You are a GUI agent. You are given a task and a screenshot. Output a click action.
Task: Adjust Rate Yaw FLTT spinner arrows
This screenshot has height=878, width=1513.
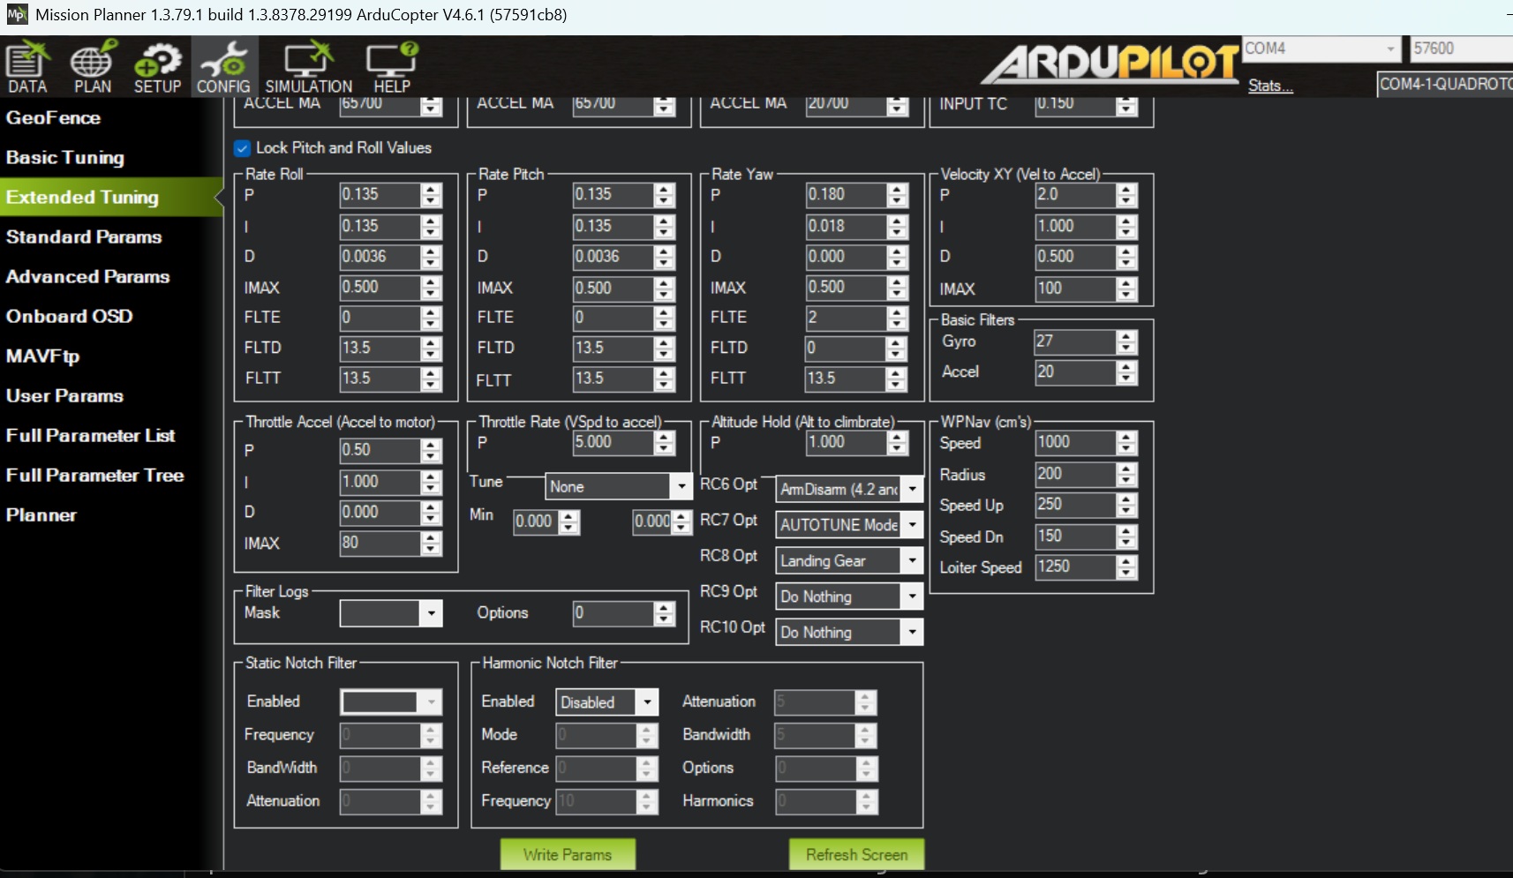point(896,379)
